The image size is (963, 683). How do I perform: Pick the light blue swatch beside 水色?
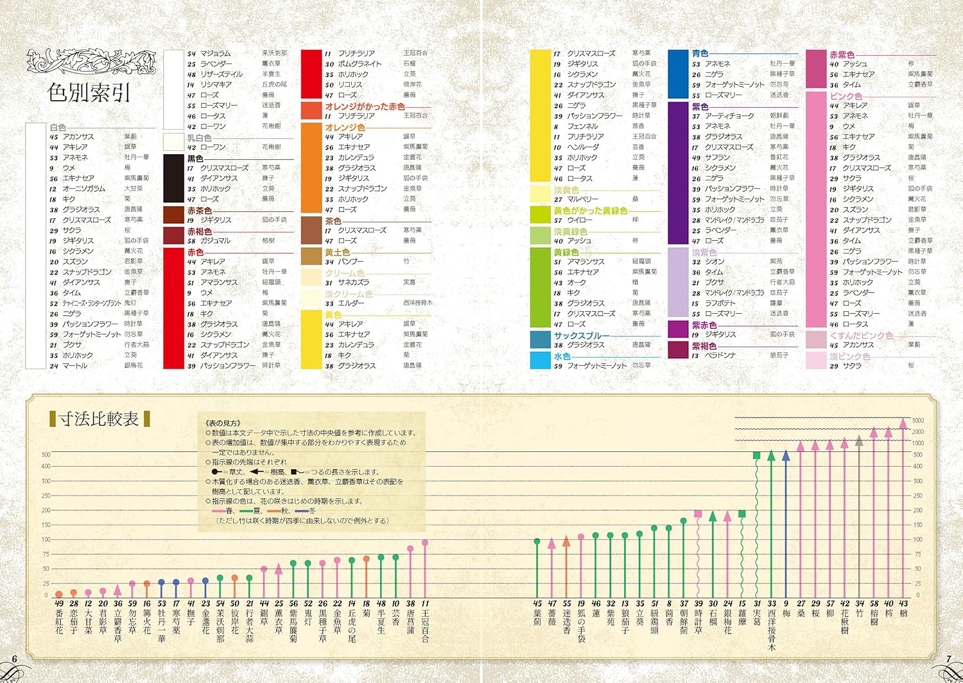pos(540,360)
